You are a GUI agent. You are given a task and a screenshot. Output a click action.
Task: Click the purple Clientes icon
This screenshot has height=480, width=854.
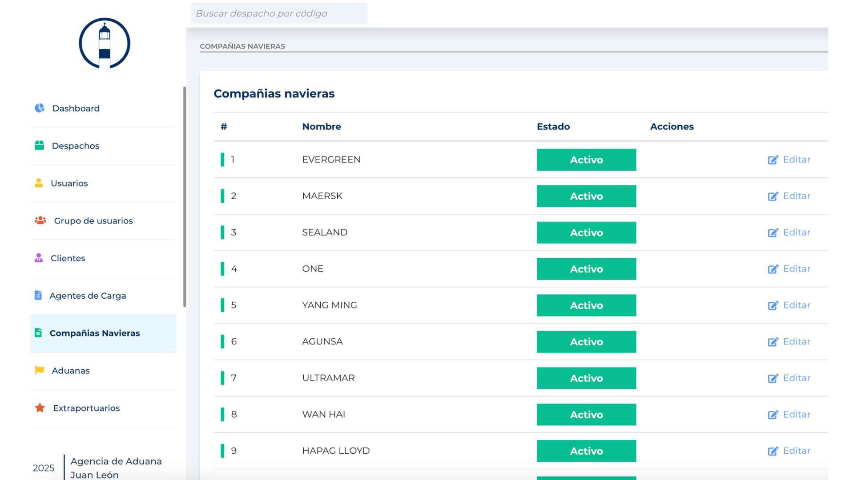39,258
